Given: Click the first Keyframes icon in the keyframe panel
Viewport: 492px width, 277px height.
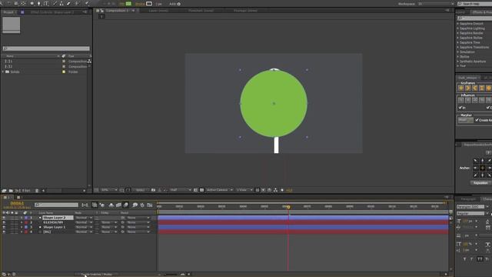Looking at the screenshot, I should coord(461,88).
